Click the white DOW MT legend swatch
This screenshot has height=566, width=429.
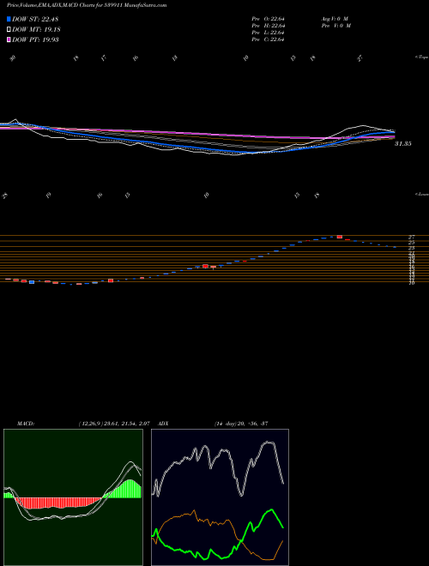9,29
